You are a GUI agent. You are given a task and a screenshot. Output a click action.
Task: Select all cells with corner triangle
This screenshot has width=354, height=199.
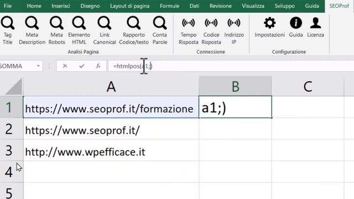pyautogui.click(x=13, y=86)
